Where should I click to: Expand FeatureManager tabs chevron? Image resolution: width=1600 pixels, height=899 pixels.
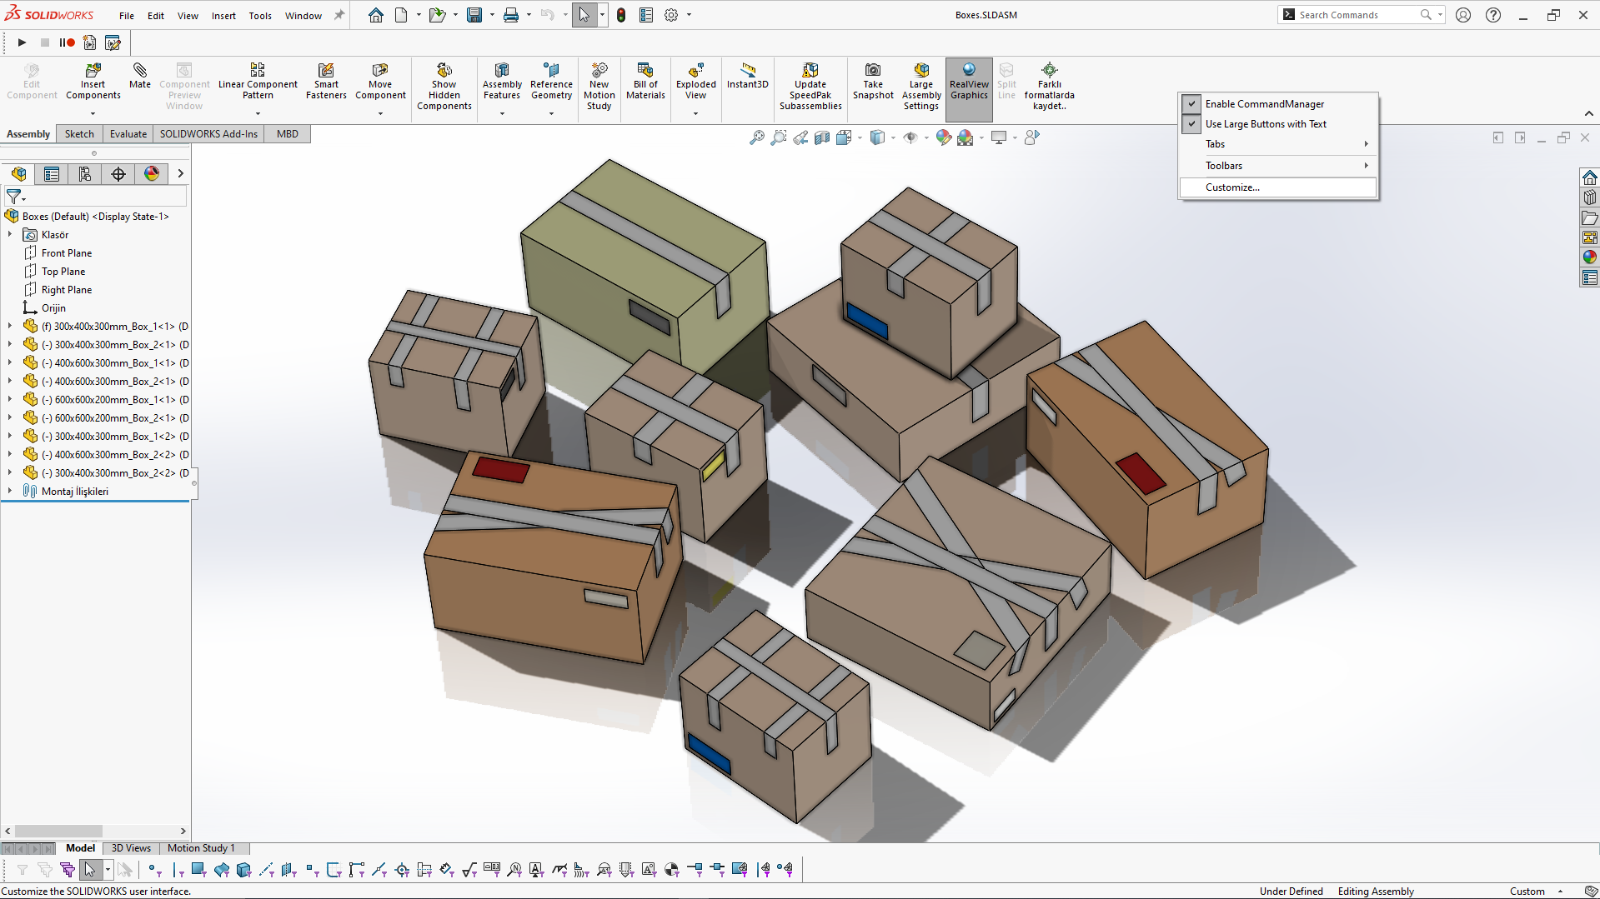180,173
